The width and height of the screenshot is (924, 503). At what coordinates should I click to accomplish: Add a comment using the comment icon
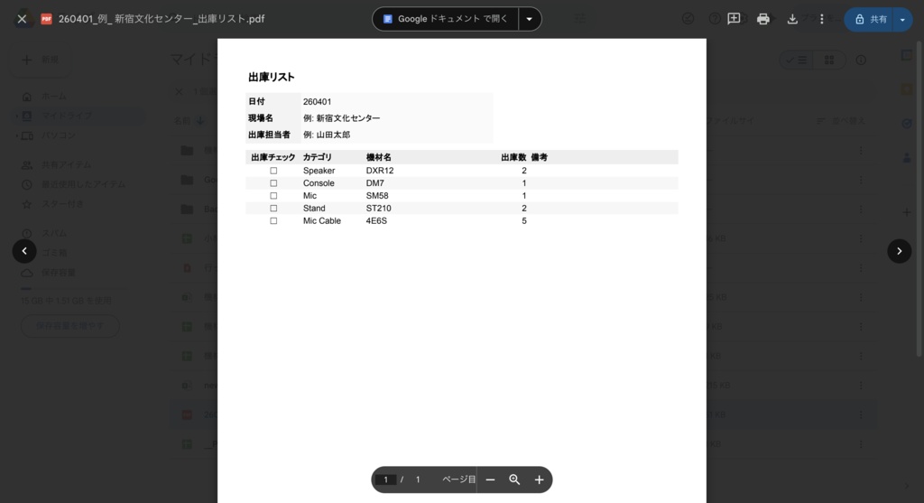734,19
